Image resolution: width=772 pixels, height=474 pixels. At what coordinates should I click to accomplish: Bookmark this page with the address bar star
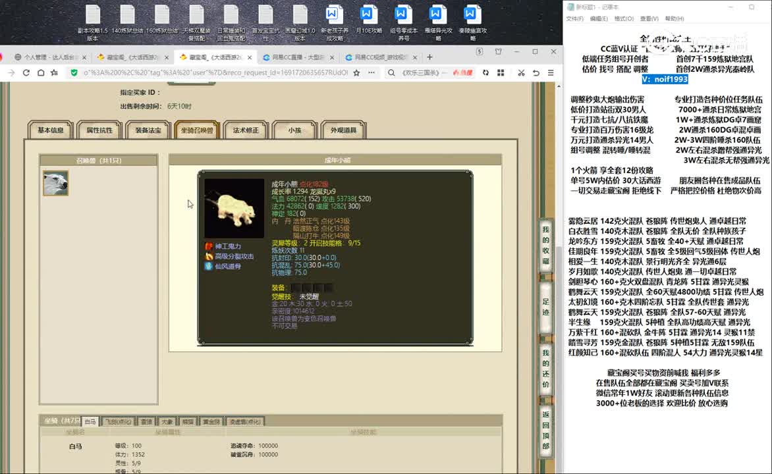coord(356,73)
